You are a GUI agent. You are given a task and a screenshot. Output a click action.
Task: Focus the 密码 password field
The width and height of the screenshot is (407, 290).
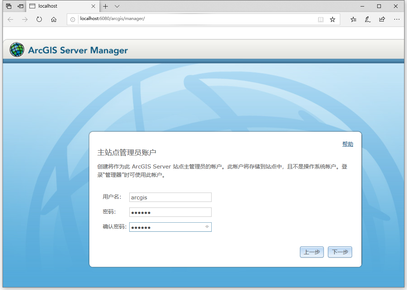pyautogui.click(x=170, y=212)
